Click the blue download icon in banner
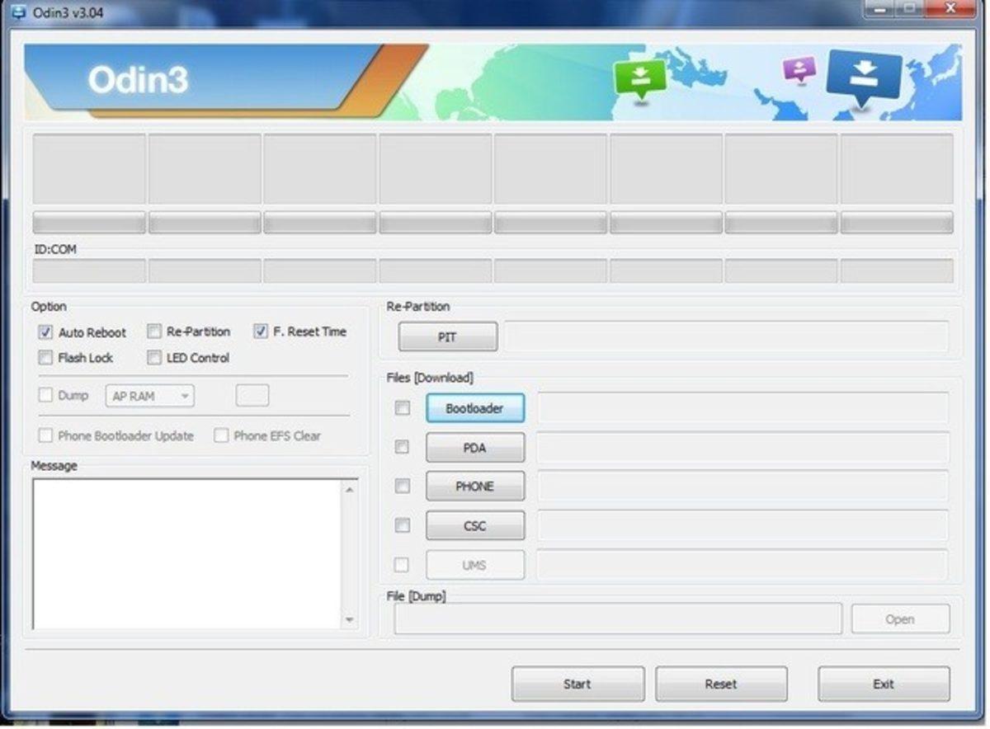The height and width of the screenshot is (729, 990). 863,77
